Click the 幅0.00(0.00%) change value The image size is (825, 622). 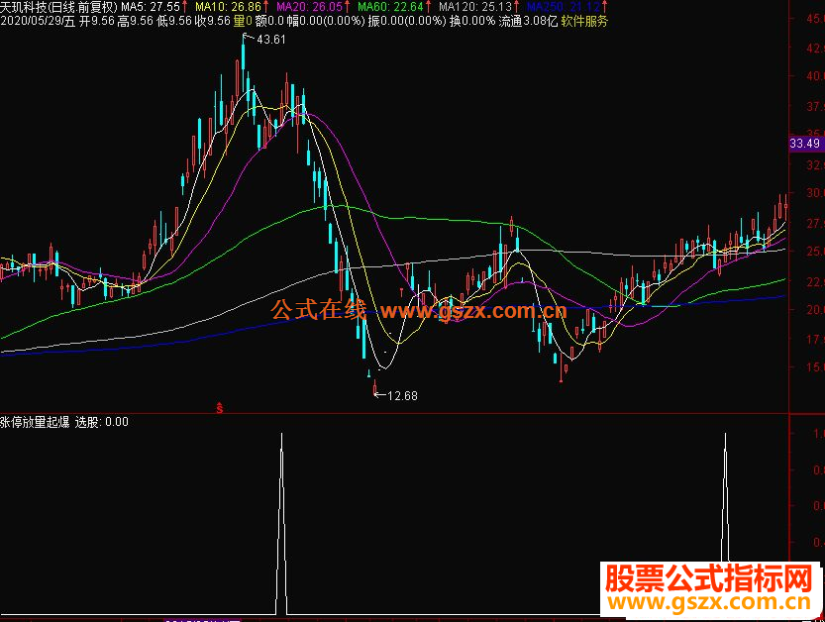326,21
